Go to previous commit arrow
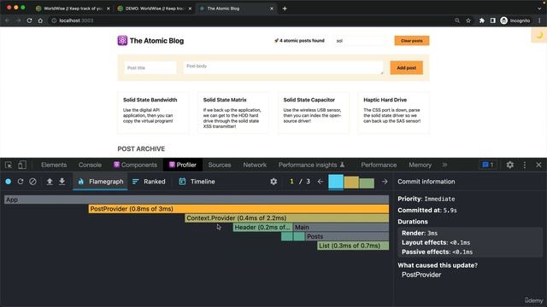Image resolution: width=547 pixels, height=307 pixels. click(x=321, y=182)
